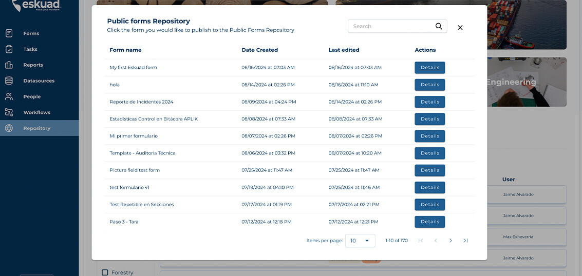Click the Datasources database icon
Screen dimensions: 582x276
point(9,81)
